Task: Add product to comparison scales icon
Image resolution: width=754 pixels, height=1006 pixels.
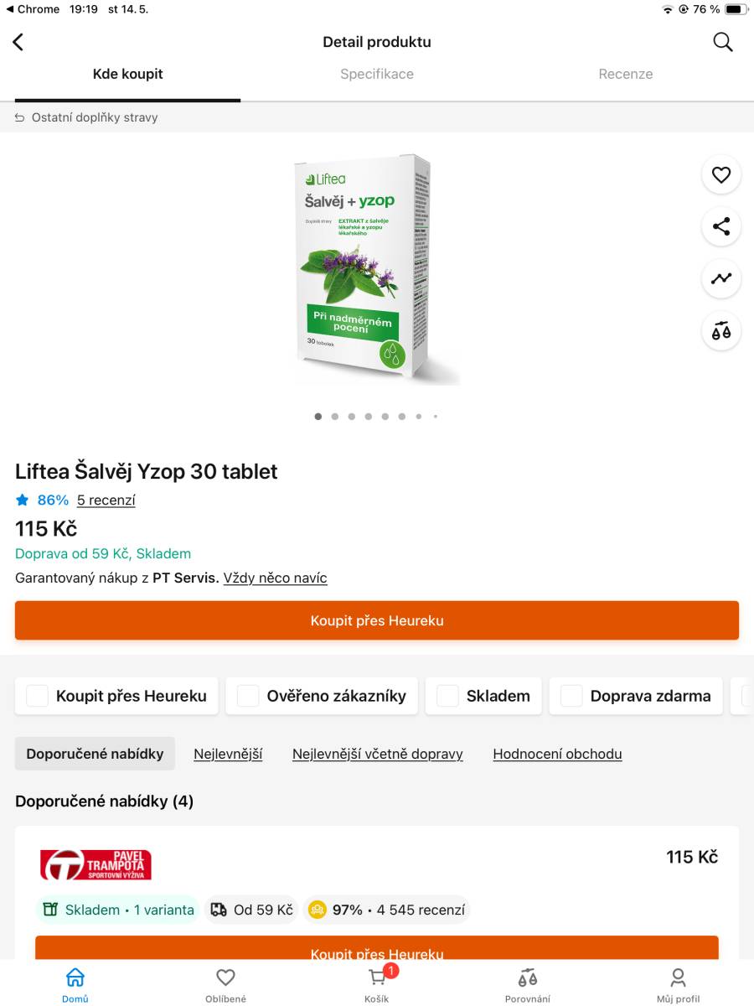Action: click(721, 330)
